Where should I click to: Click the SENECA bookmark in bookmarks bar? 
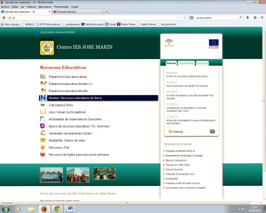[28, 24]
